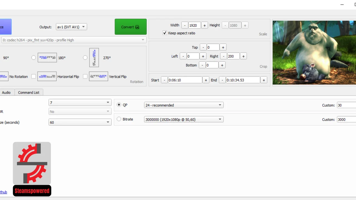The width and height of the screenshot is (356, 200).
Task: Increase Left crop with plus button
Action: (203, 56)
